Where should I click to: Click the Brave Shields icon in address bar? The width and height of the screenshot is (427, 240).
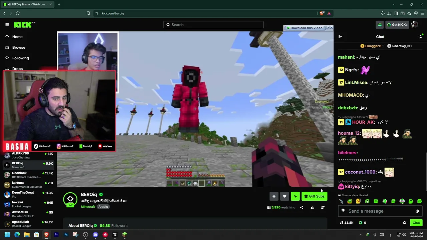322,13
